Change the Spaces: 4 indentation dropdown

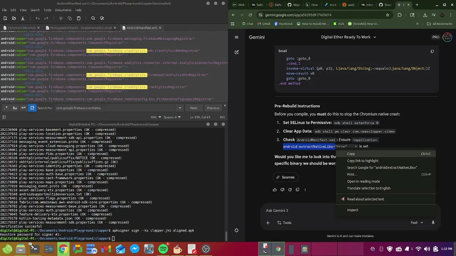pos(172,117)
